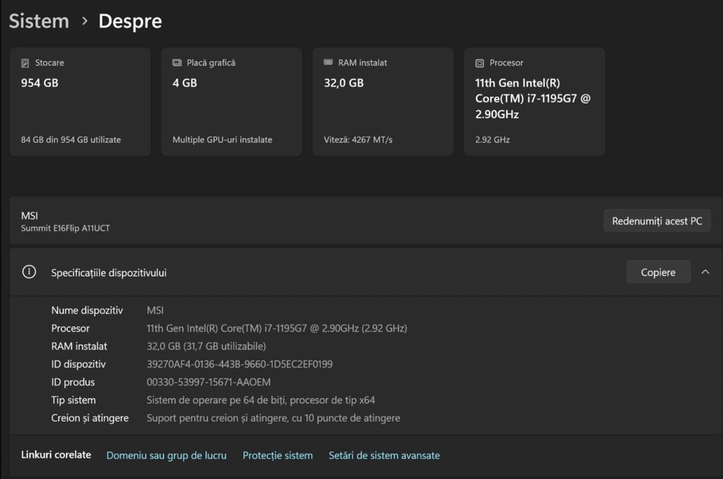
Task: Click the Nume dispozitiv value MSI
Action: pyautogui.click(x=155, y=311)
